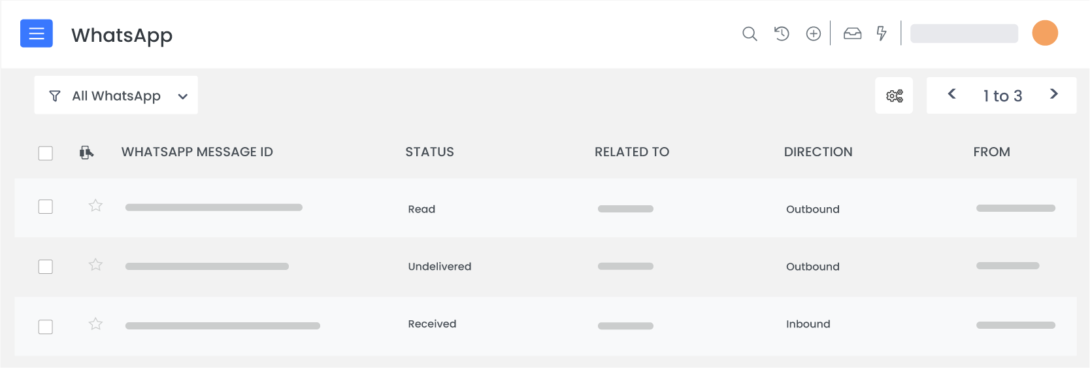Open recent history clock icon

coord(782,33)
